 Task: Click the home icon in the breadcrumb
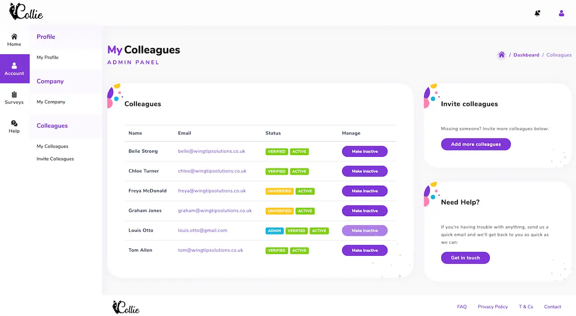point(501,55)
